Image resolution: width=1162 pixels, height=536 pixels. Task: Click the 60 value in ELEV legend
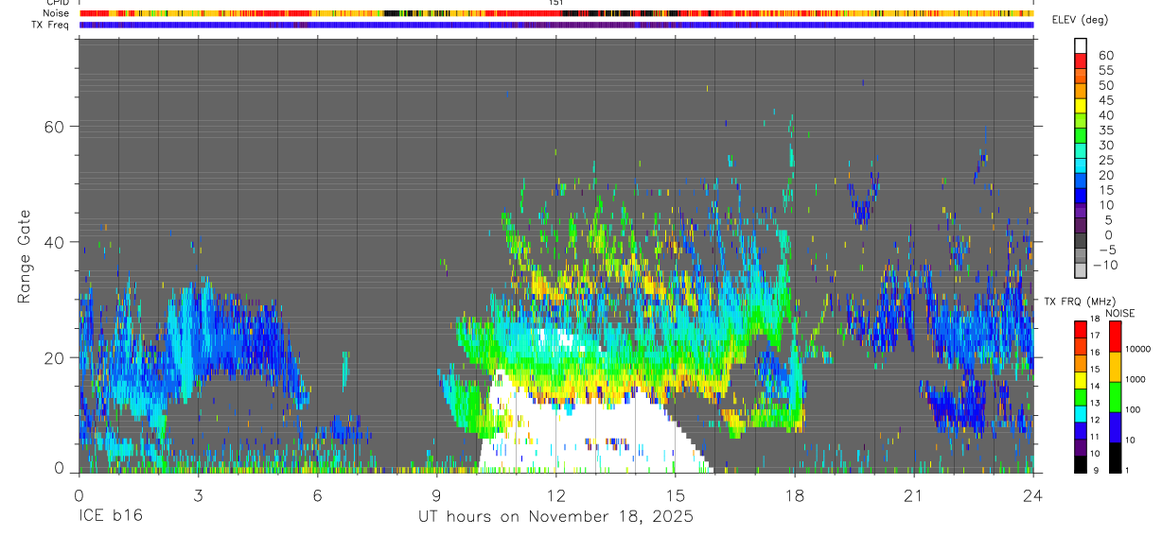coord(1106,55)
